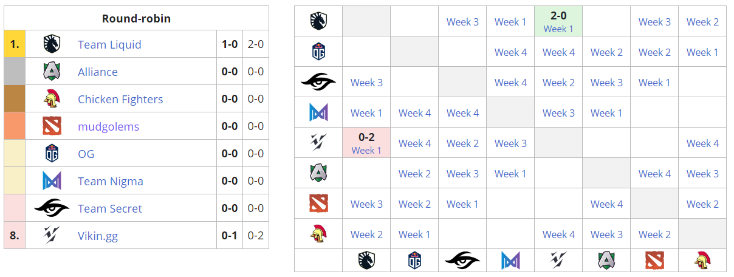The image size is (734, 277).
Task: Follow the Team Nigma link in standings
Action: (111, 181)
